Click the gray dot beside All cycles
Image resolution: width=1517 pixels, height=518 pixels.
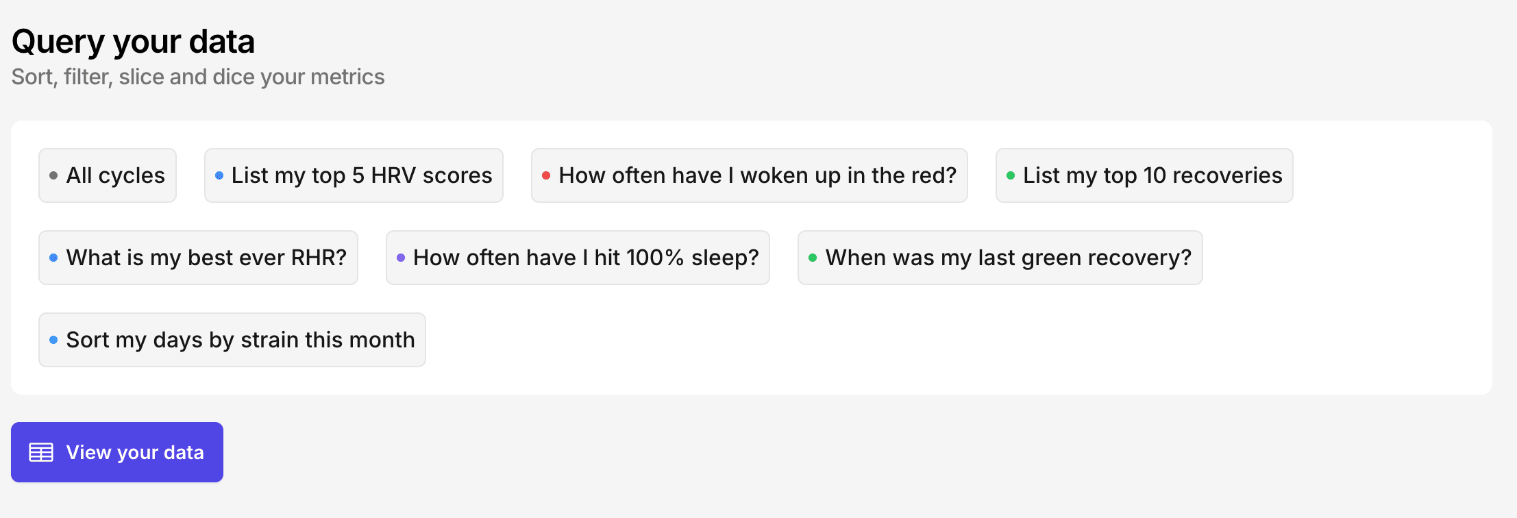[x=53, y=175]
